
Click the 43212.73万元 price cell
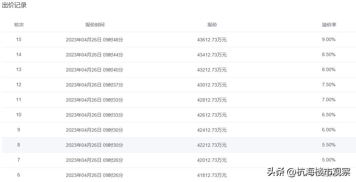tap(212, 70)
